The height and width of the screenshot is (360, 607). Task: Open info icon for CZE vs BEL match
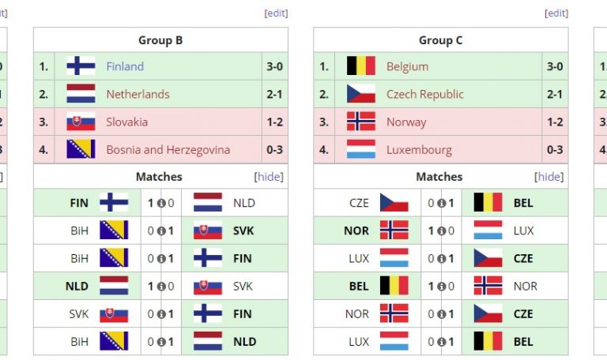coord(442,203)
